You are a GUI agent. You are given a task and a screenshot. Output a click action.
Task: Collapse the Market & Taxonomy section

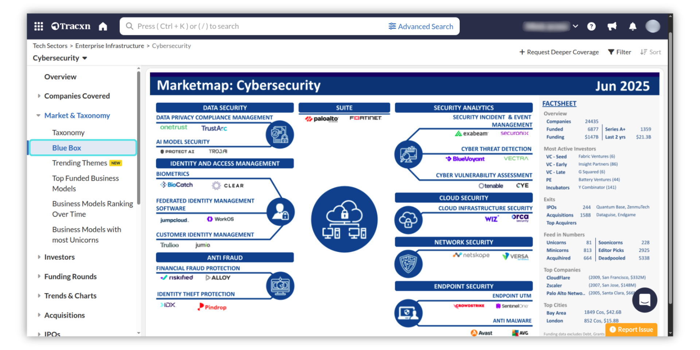click(39, 116)
